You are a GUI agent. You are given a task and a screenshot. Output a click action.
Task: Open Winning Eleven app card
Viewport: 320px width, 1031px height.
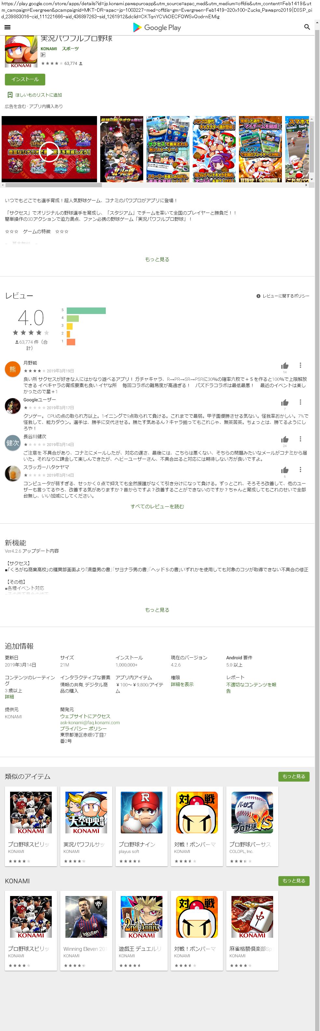86,931
